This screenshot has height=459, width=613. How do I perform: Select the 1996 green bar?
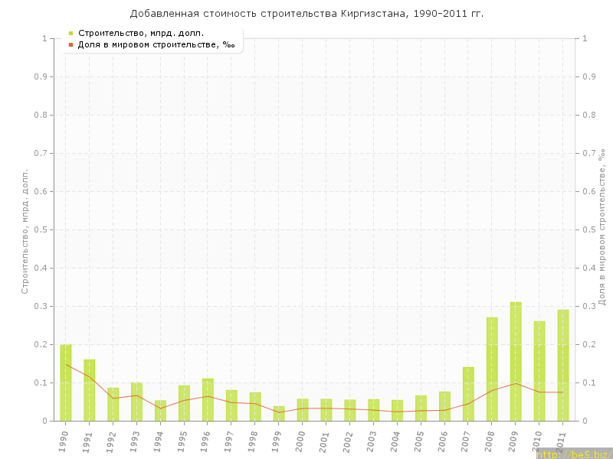pyautogui.click(x=208, y=399)
